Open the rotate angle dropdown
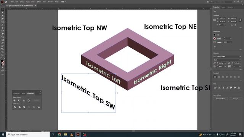Image resolution: width=244 pixels, height=137 pixels. [225, 25]
